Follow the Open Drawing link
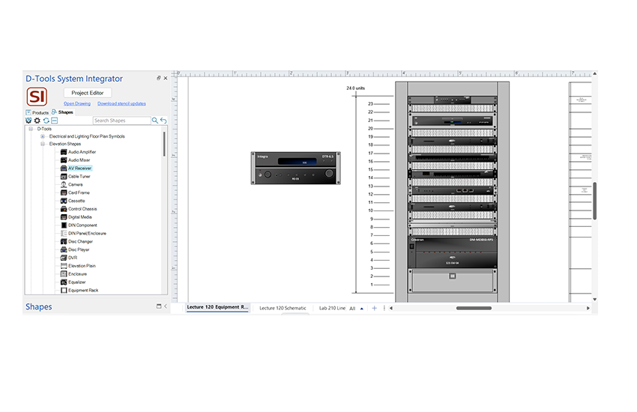The width and height of the screenshot is (637, 412). click(77, 103)
